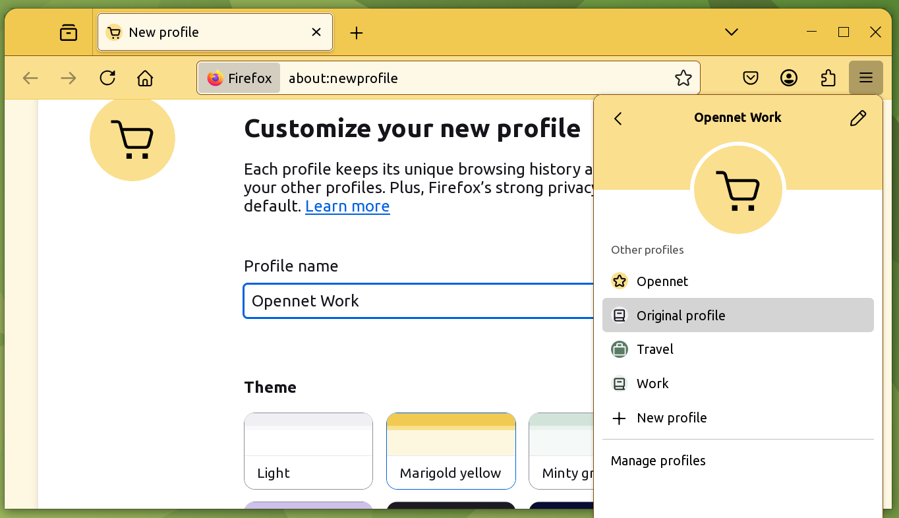899x518 pixels.
Task: Select the Marigold yellow theme
Action: 451,451
